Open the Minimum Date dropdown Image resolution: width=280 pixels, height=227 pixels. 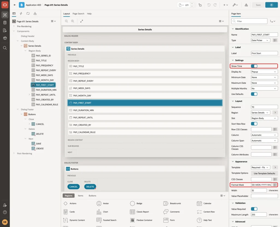click(264, 77)
